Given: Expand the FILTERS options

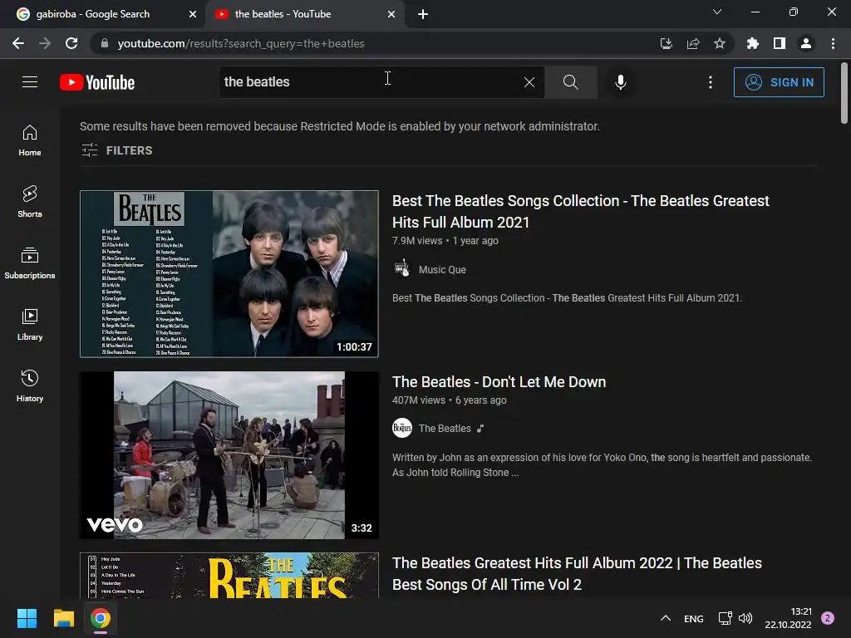Looking at the screenshot, I should pyautogui.click(x=116, y=150).
